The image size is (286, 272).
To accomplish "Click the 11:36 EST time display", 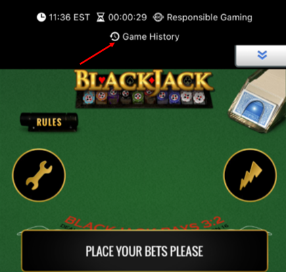I will click(70, 18).
